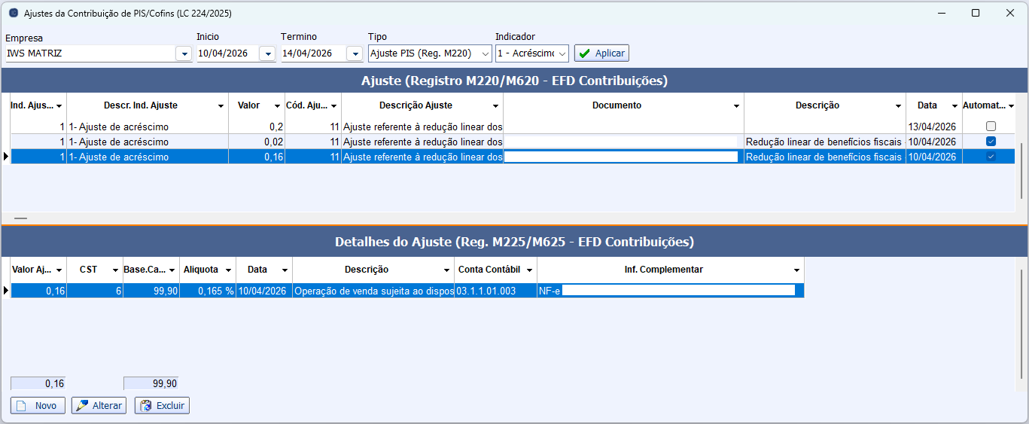Click the green checkmark Aplicar button
1029x424 pixels.
(x=601, y=53)
